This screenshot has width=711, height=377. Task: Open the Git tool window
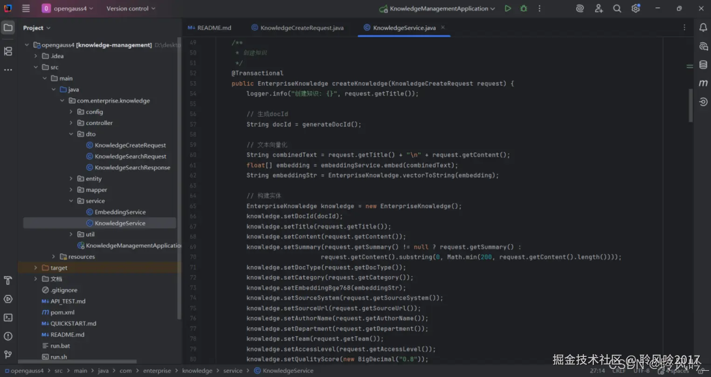(x=8, y=355)
